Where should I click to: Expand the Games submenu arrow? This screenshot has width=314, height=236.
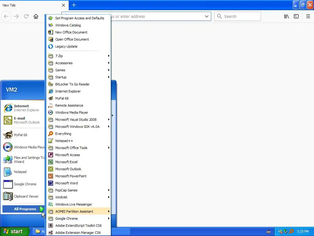pos(109,70)
